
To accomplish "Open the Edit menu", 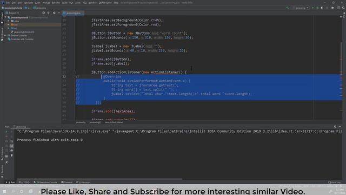I will point(14,3).
